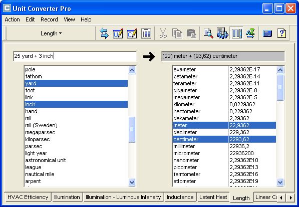Screen dimensions: 299x207
Task: Switch to the Inductance tab
Action: click(x=180, y=197)
